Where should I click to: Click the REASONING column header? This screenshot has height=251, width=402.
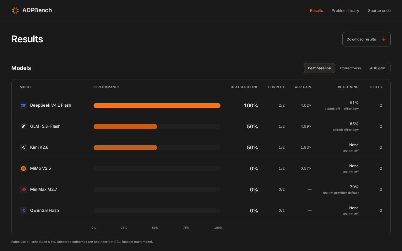[x=348, y=87]
